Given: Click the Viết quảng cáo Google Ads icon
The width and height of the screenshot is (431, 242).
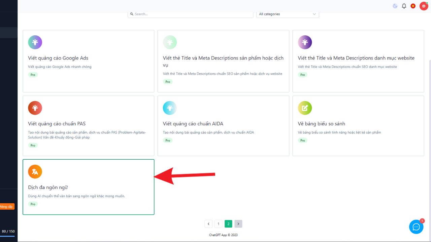Looking at the screenshot, I should pos(35,42).
